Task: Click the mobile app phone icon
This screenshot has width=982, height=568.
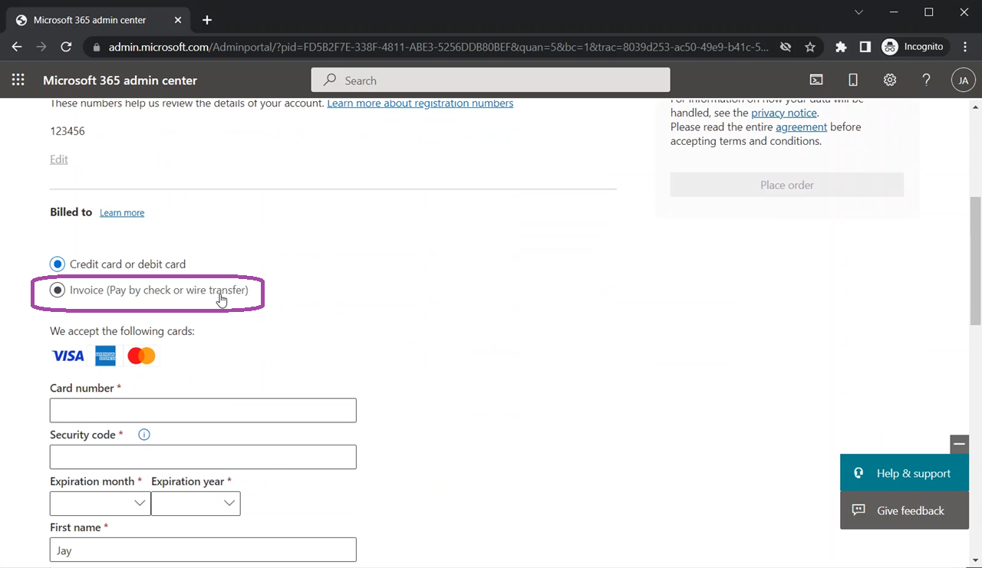Action: 852,80
